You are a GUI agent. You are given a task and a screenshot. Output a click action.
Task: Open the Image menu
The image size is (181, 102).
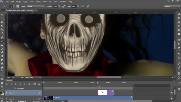pyautogui.click(x=18, y=2)
